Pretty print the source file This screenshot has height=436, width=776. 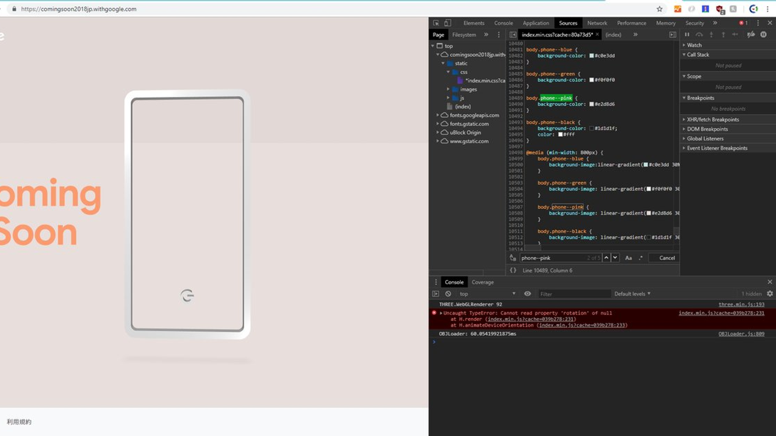(x=513, y=270)
